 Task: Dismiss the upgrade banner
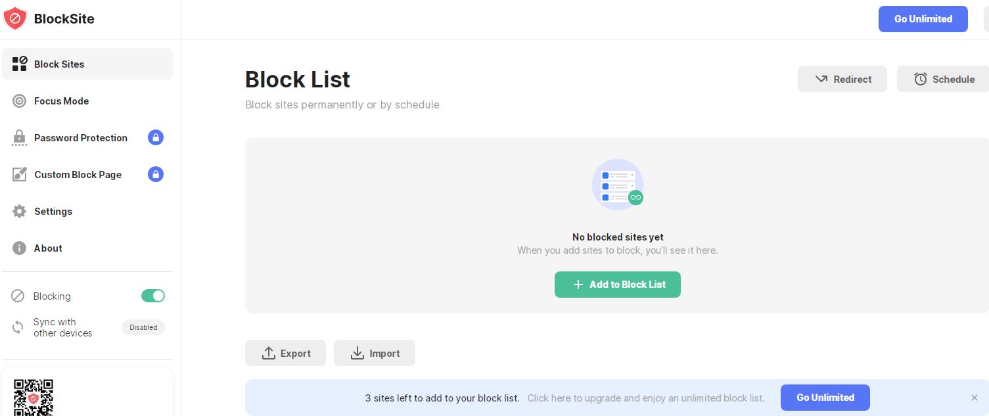pyautogui.click(x=975, y=398)
